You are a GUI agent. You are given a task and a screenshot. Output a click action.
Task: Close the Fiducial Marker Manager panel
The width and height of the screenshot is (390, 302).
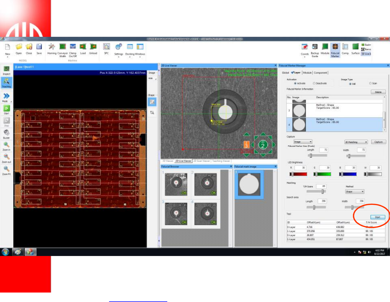click(388, 65)
